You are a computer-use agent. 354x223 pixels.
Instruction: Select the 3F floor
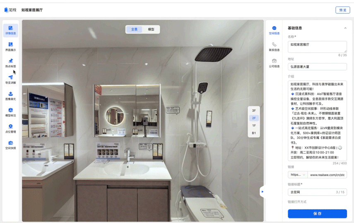254,111
